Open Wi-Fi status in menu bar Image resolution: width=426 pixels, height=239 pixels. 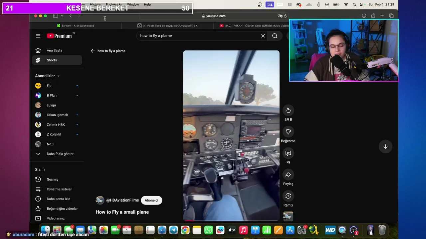(346, 5)
